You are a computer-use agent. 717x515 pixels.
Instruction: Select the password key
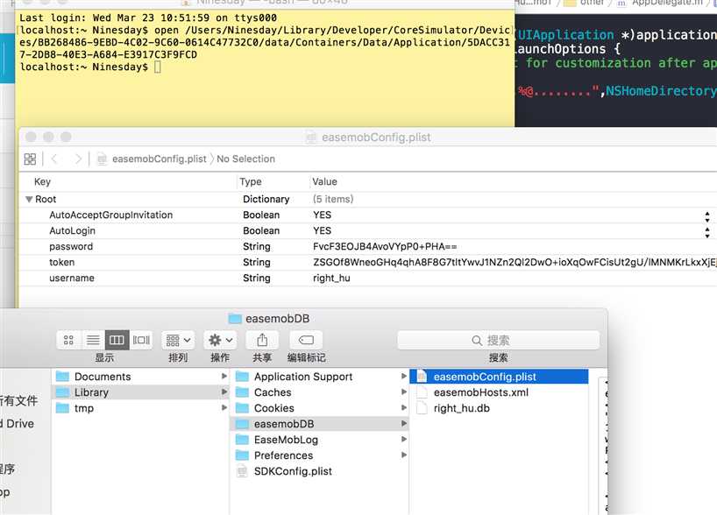point(71,247)
